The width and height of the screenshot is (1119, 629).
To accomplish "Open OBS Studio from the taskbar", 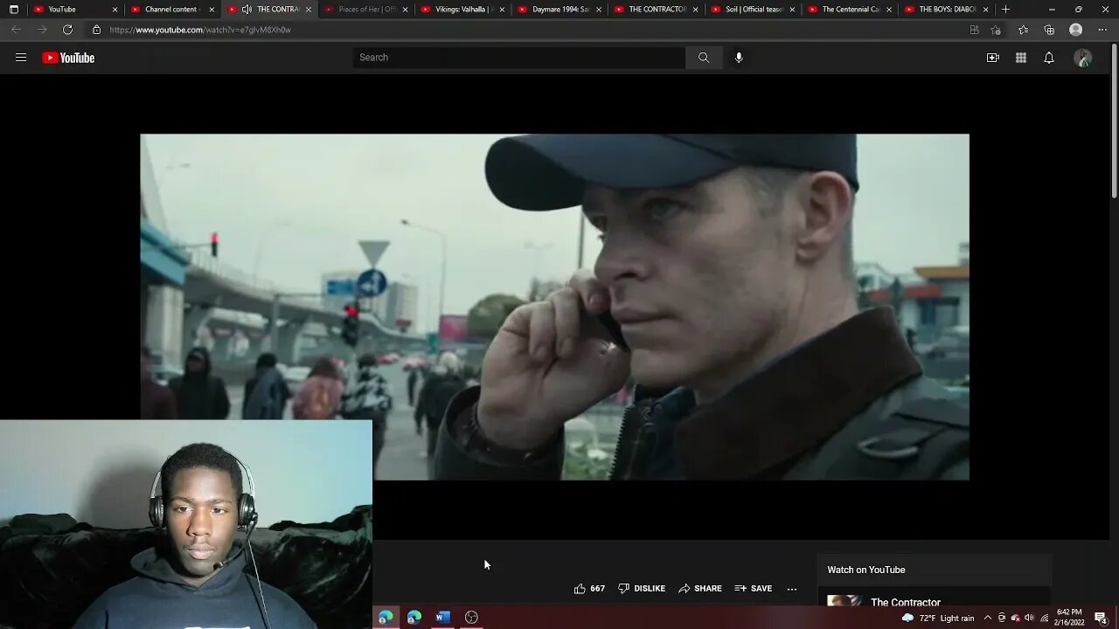I will tap(471, 617).
